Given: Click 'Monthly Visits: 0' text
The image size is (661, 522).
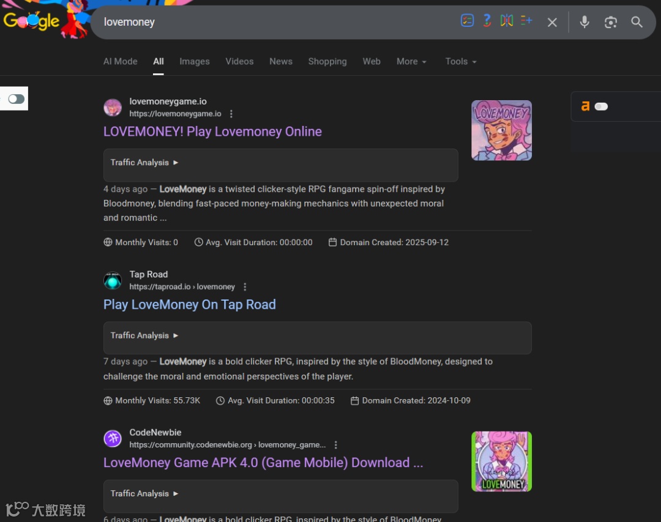Looking at the screenshot, I should [146, 242].
